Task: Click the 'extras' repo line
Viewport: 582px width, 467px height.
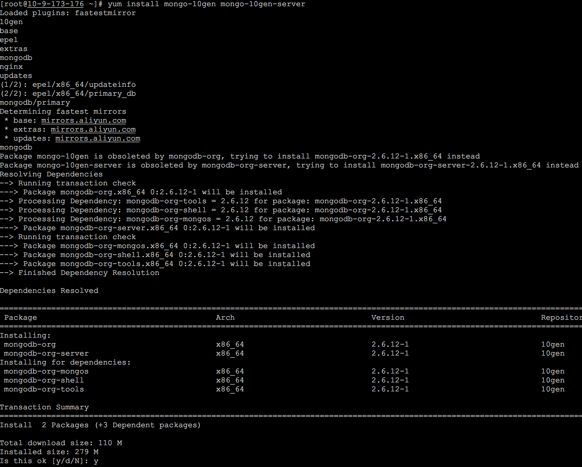Action: click(x=14, y=49)
